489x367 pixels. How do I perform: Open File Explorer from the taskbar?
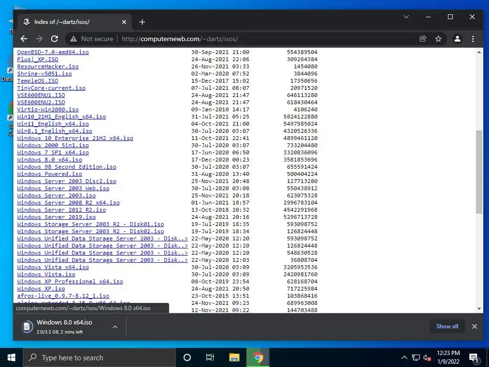234,357
